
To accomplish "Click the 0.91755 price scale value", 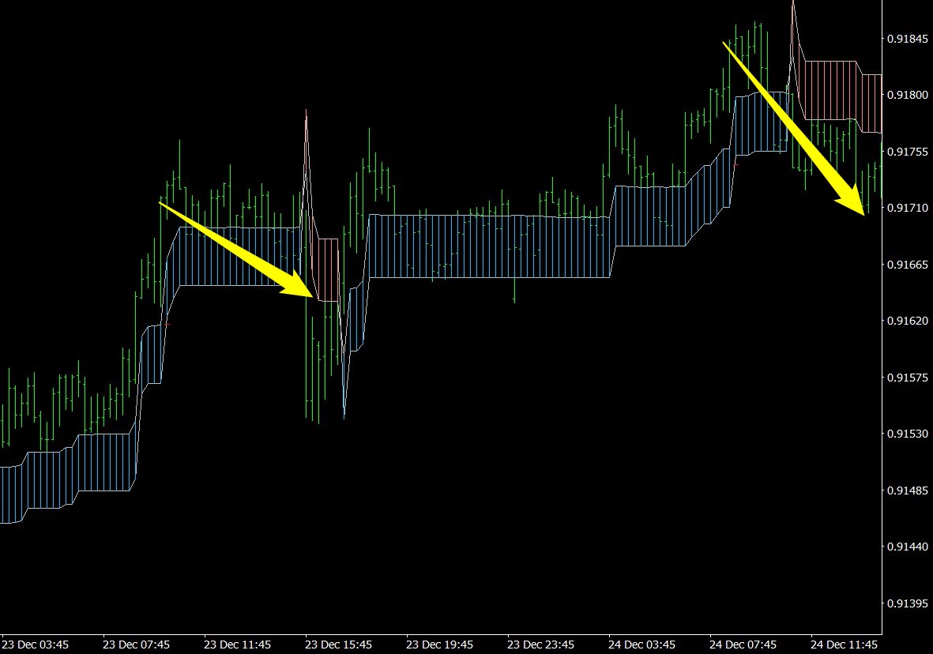I will point(908,151).
